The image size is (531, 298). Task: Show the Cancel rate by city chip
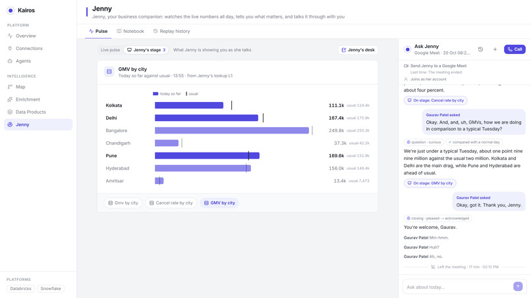click(171, 203)
